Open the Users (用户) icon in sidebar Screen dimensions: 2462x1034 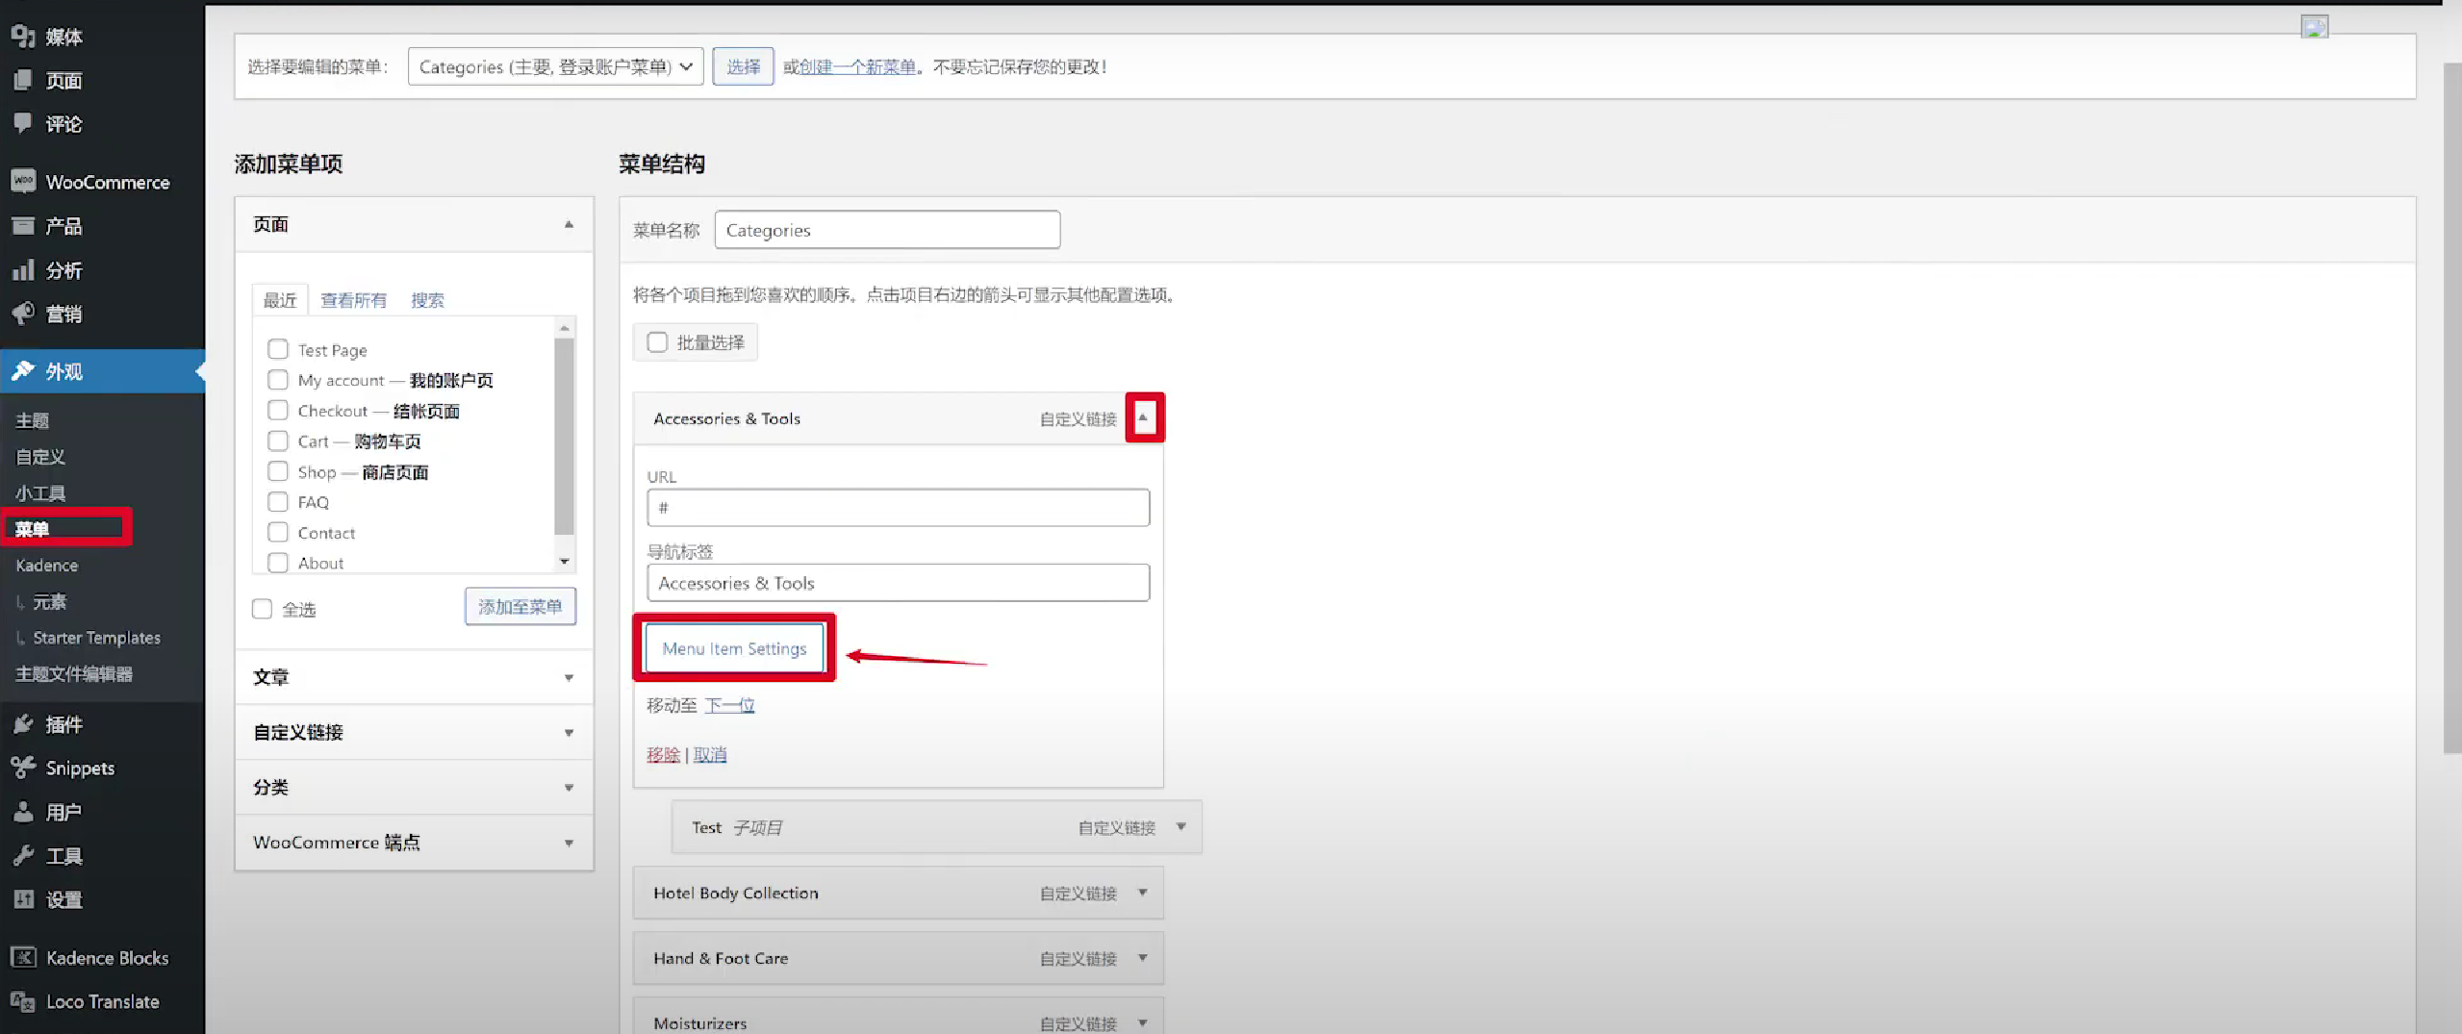point(23,812)
